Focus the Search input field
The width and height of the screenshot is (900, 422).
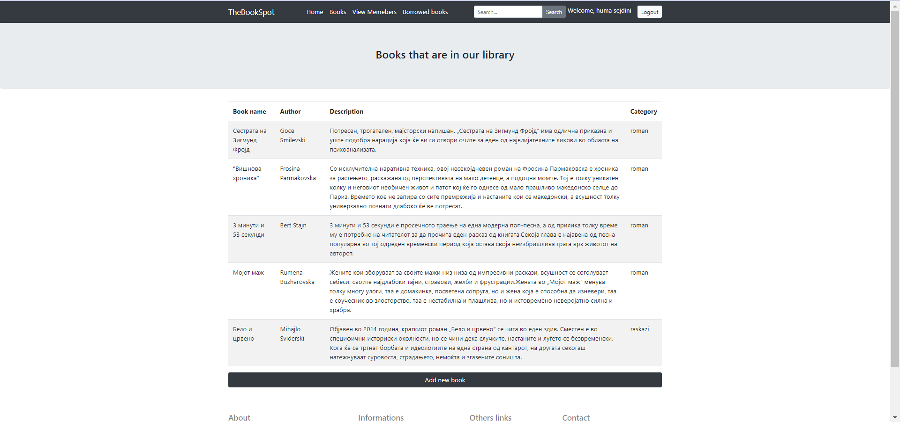pyautogui.click(x=508, y=12)
